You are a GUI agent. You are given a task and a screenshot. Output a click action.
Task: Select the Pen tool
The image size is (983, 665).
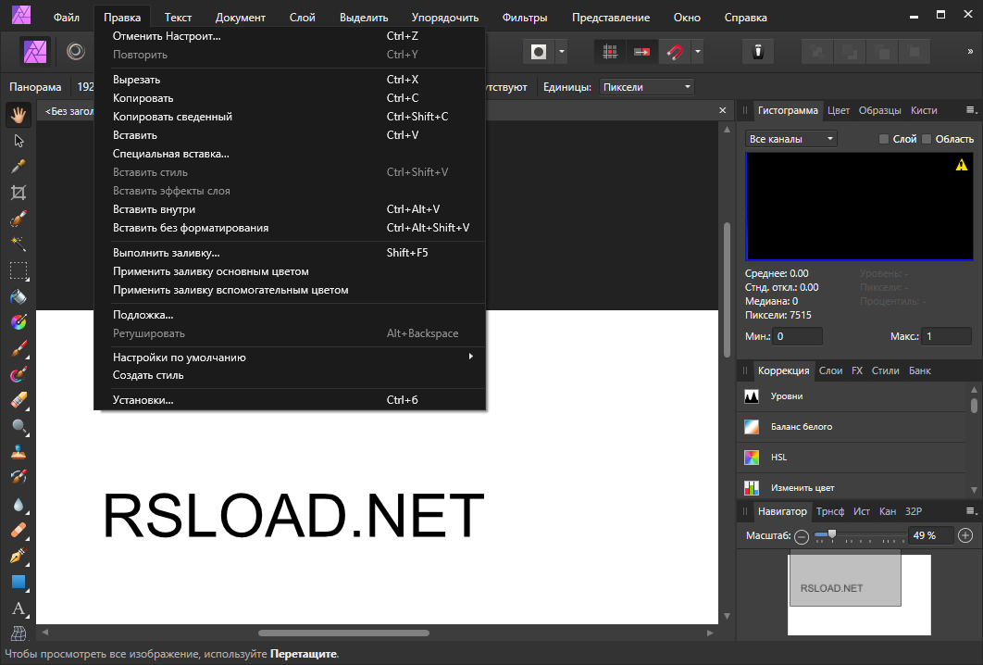coord(19,556)
